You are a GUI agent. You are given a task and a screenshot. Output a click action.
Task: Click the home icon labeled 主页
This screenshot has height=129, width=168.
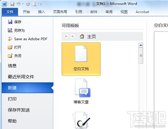(82, 36)
